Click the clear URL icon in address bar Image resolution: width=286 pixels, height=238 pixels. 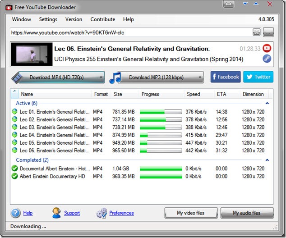pos(257,32)
